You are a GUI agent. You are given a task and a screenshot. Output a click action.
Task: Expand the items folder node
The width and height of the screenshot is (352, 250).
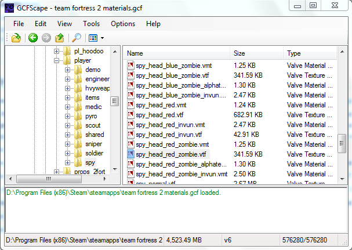pos(67,97)
